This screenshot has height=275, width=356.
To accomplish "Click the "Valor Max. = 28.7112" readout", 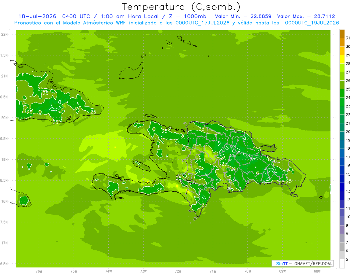I will (x=306, y=16).
